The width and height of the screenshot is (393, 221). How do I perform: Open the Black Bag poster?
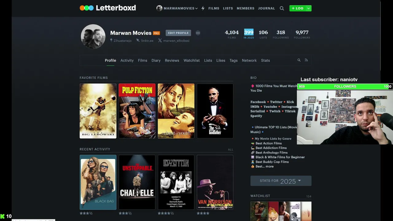pos(98,182)
